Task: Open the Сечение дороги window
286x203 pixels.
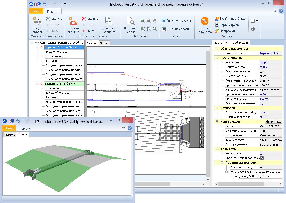Action: 176,29
